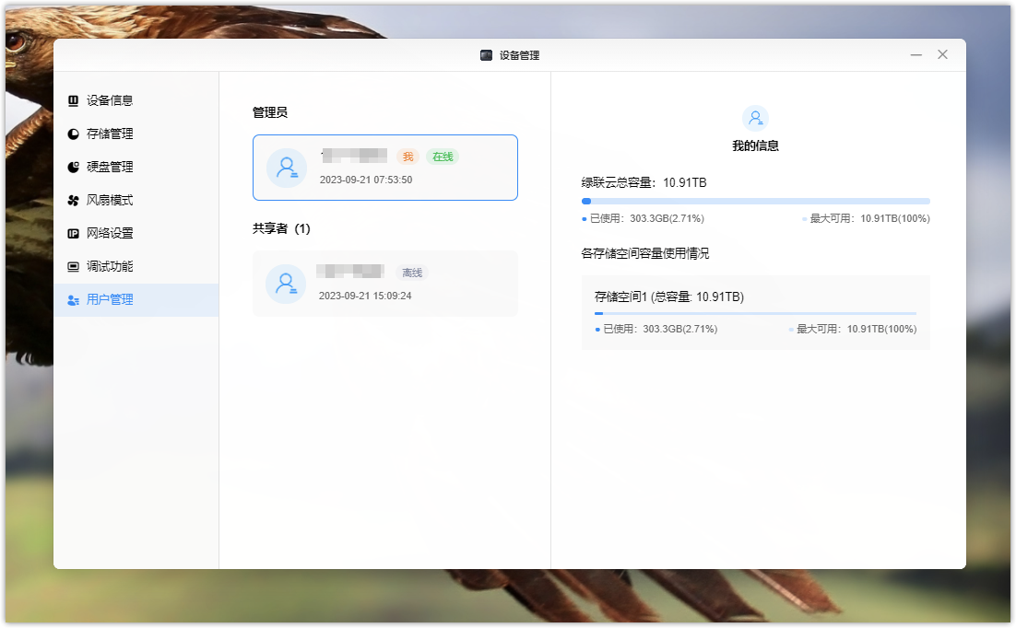This screenshot has width=1016, height=628.
Task: Click the 离线 status badge
Action: 412,273
